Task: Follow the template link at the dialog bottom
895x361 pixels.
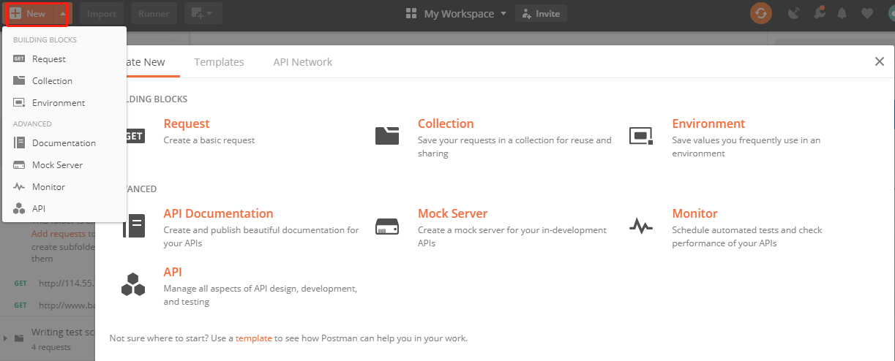Action: (x=254, y=338)
